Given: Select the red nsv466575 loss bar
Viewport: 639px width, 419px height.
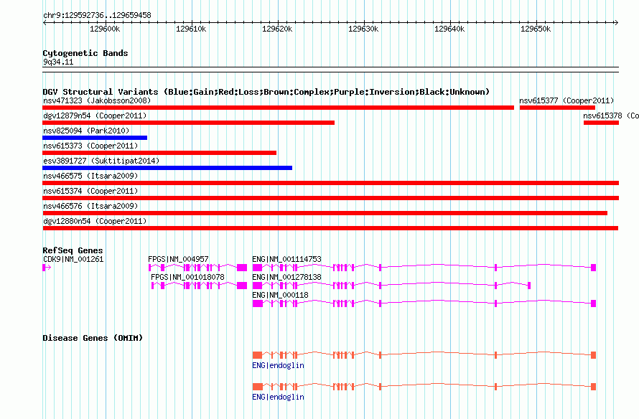Looking at the screenshot, I should 331,183.
